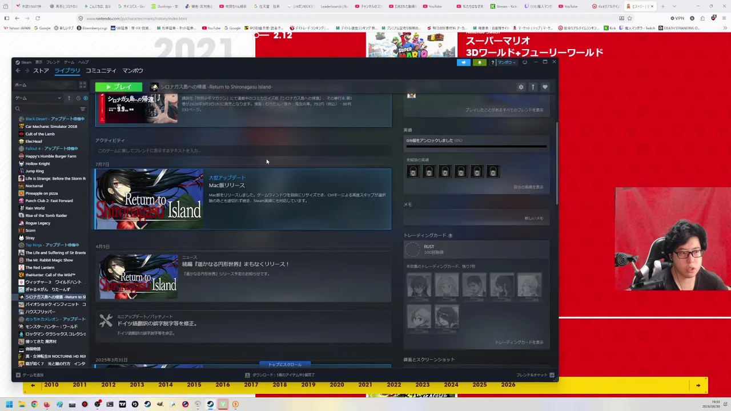Expand the マンボウ account dropdown
Viewport: 731px width, 411px height.
pyautogui.click(x=506, y=62)
